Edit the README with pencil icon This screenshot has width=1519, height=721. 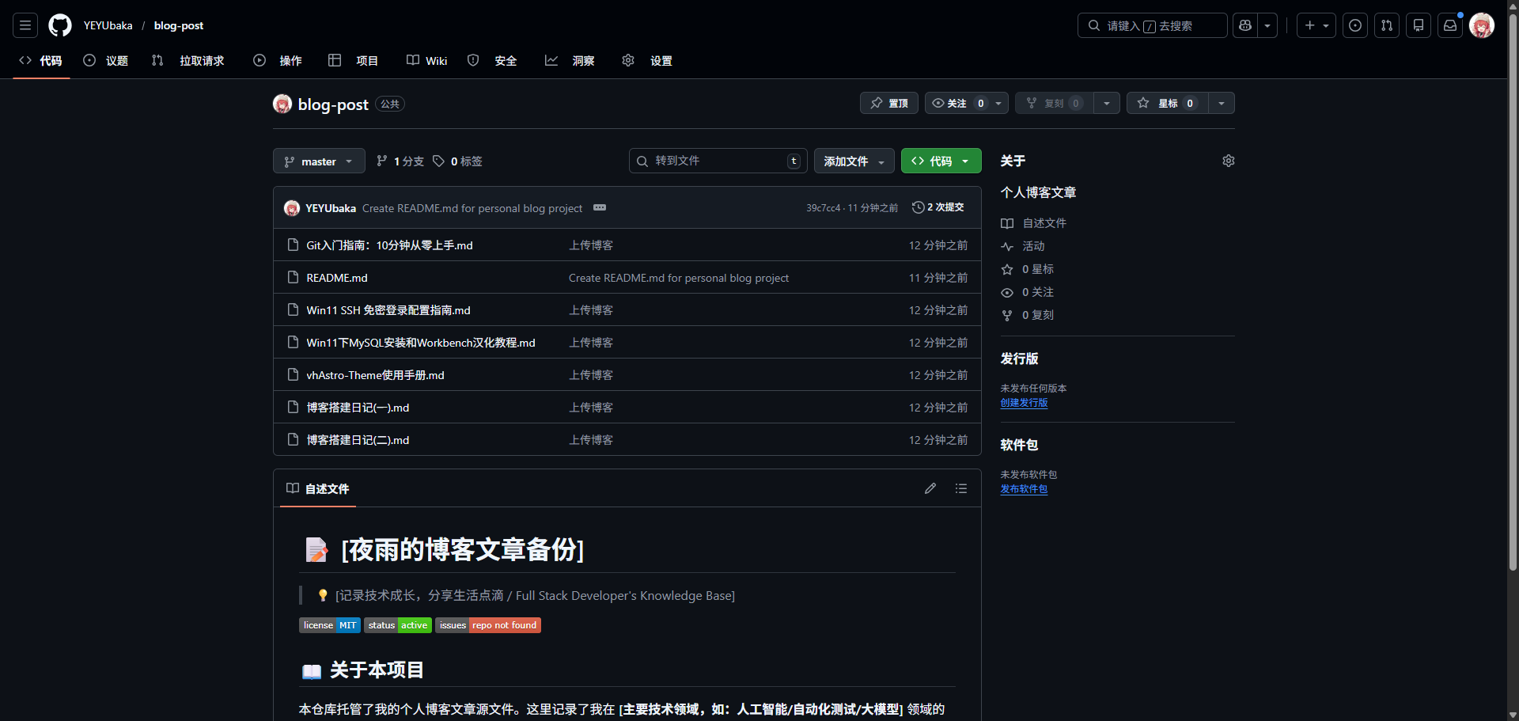[x=930, y=488]
